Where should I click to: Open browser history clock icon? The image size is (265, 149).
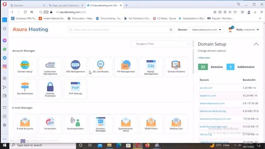click(5, 116)
